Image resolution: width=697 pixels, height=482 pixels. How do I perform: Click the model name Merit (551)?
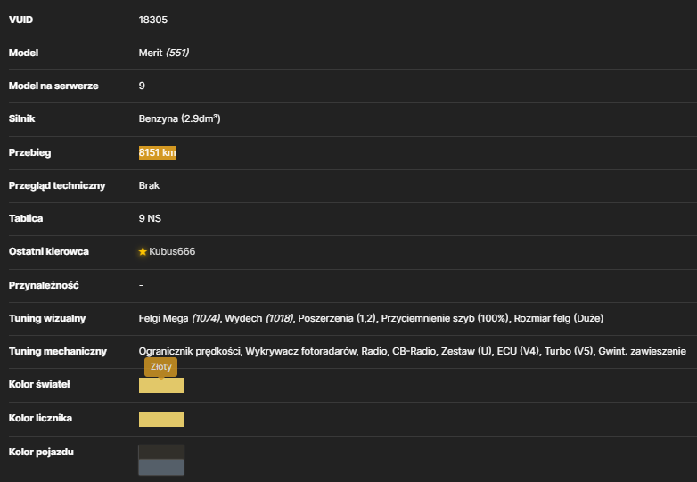[x=164, y=53]
